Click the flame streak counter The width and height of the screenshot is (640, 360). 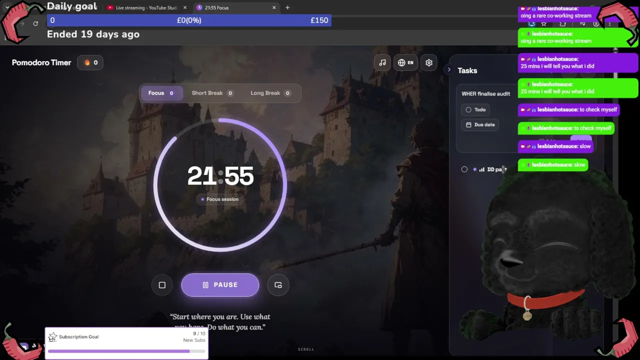(90, 62)
